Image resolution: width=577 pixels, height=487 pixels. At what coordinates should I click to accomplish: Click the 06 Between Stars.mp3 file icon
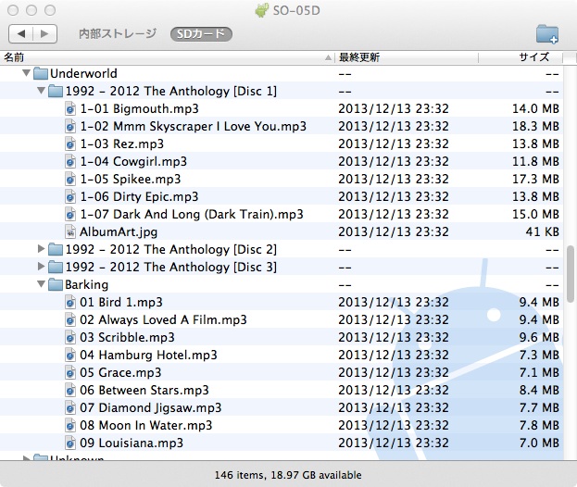(70, 391)
